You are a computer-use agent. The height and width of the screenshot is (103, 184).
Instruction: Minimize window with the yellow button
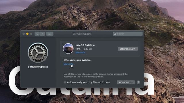pos(27,34)
